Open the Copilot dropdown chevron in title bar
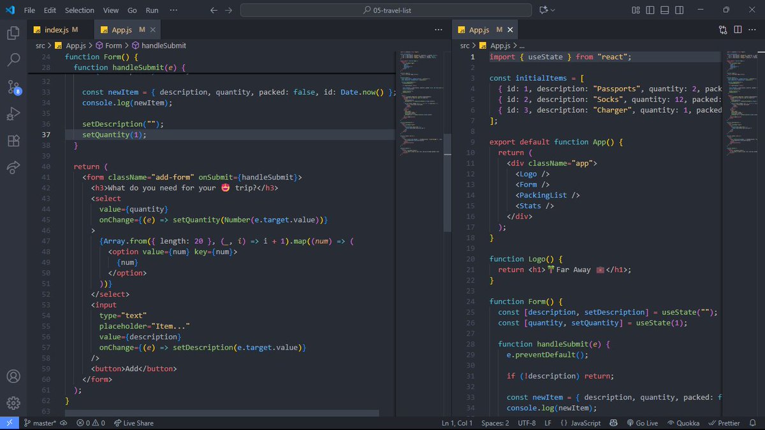The height and width of the screenshot is (430, 765). pos(553,10)
